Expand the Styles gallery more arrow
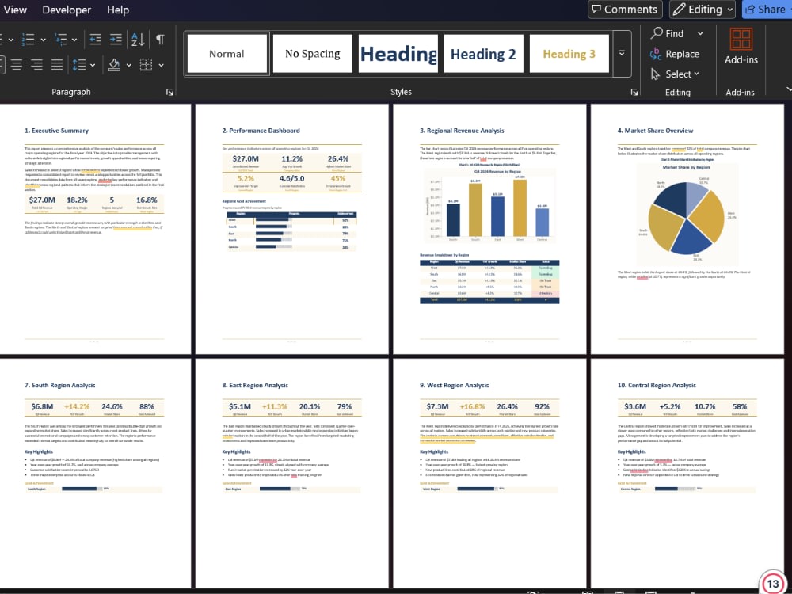The width and height of the screenshot is (792, 594). click(x=622, y=53)
